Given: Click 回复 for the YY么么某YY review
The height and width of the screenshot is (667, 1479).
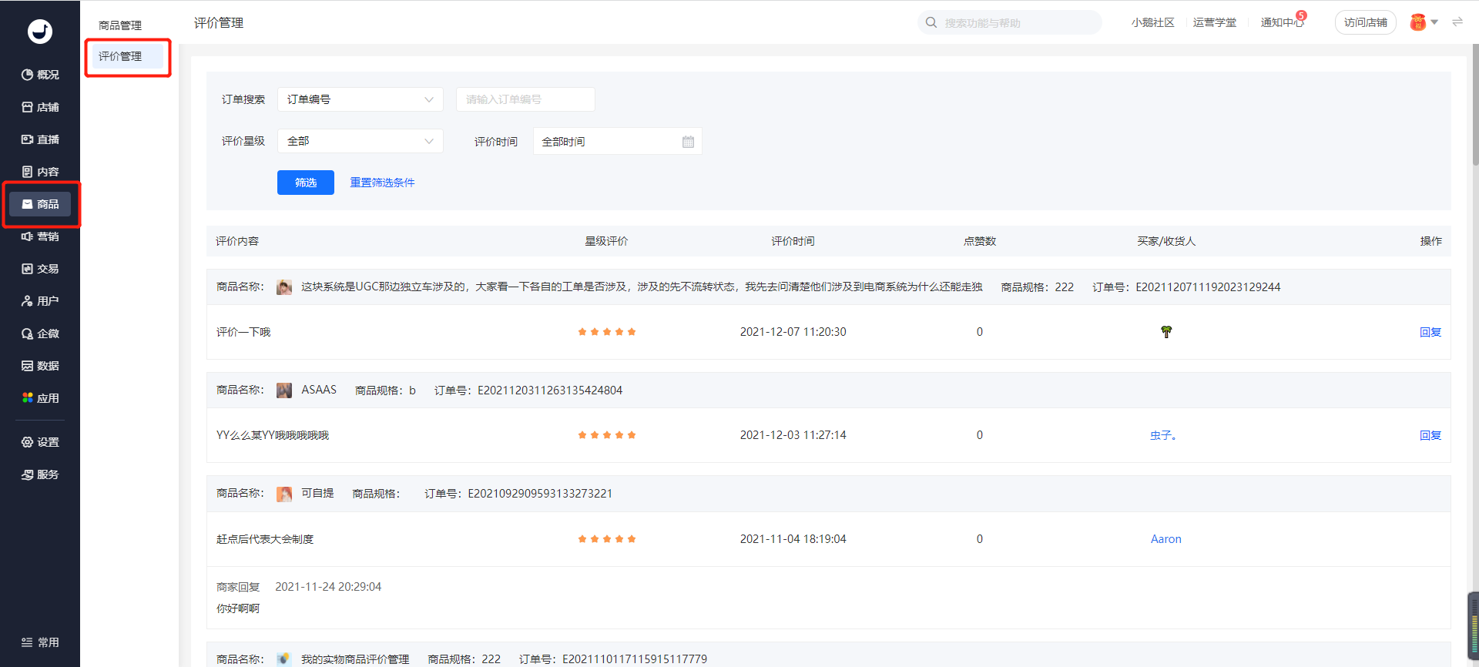Looking at the screenshot, I should [1430, 435].
